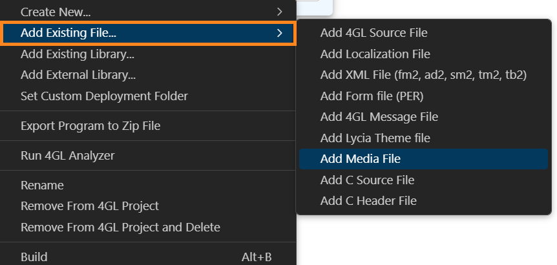Select Remove From 4GL Project and Delete
Image resolution: width=557 pixels, height=265 pixels.
pyautogui.click(x=120, y=228)
